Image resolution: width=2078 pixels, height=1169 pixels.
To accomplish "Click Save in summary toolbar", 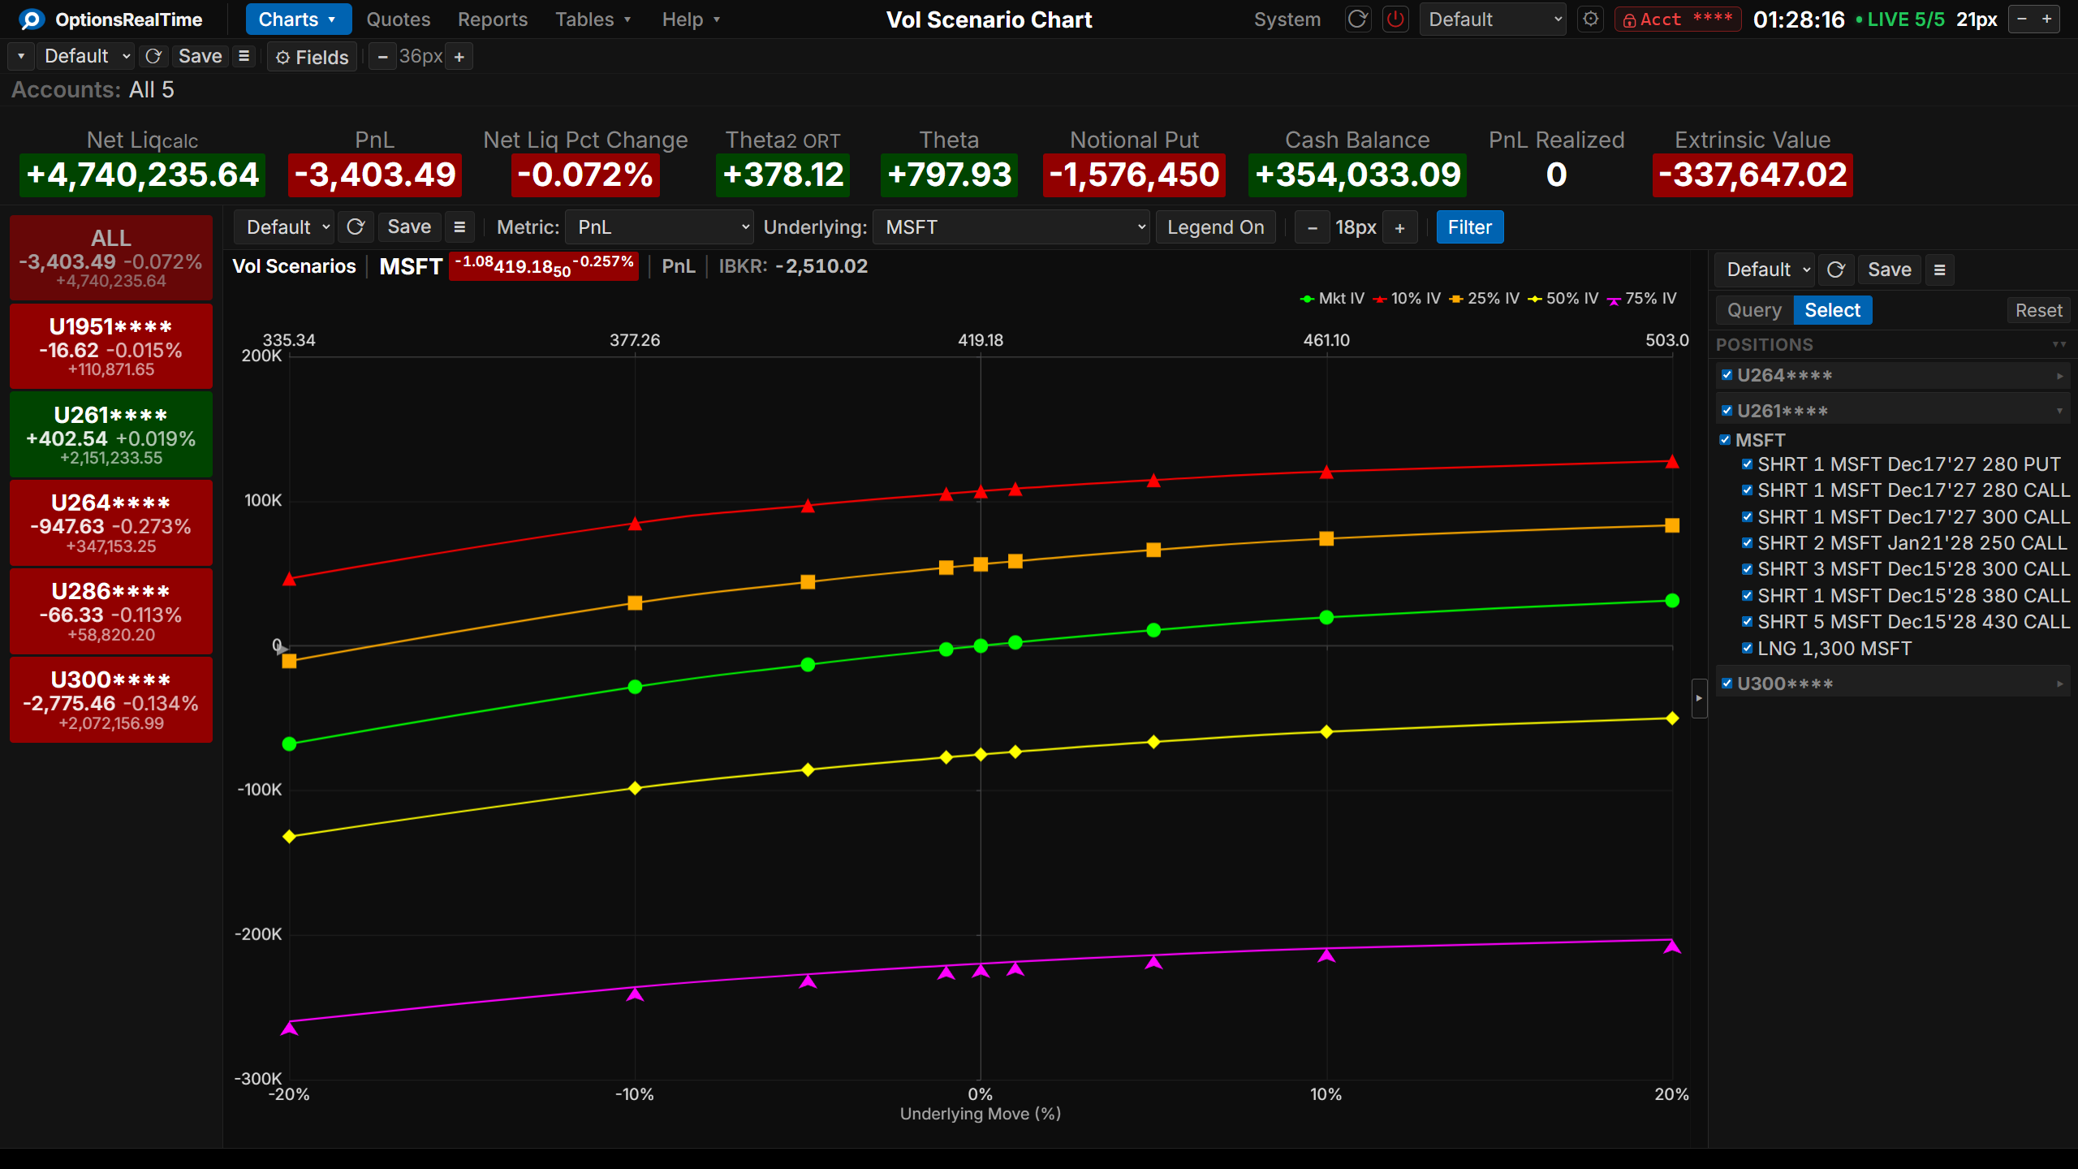I will tap(200, 57).
